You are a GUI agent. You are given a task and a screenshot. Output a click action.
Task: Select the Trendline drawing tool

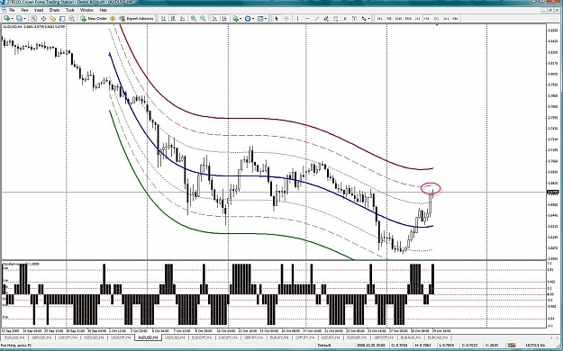[317, 18]
